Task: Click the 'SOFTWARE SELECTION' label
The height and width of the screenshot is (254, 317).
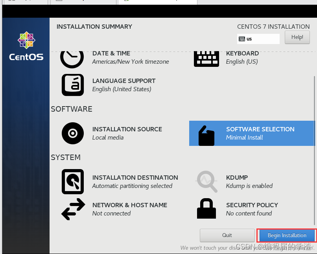Action: coord(260,129)
